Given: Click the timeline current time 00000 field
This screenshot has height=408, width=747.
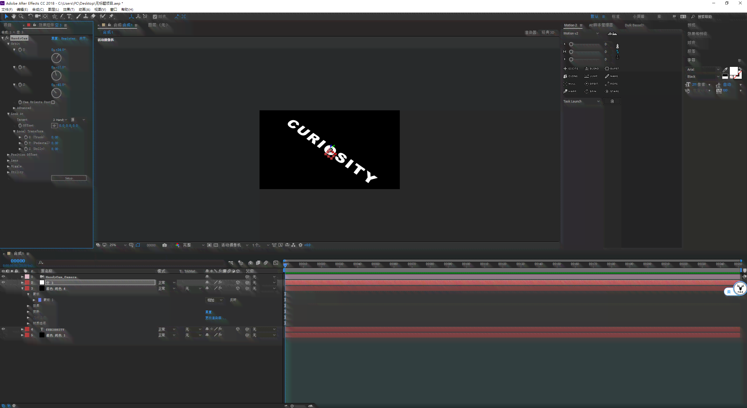Looking at the screenshot, I should point(18,261).
